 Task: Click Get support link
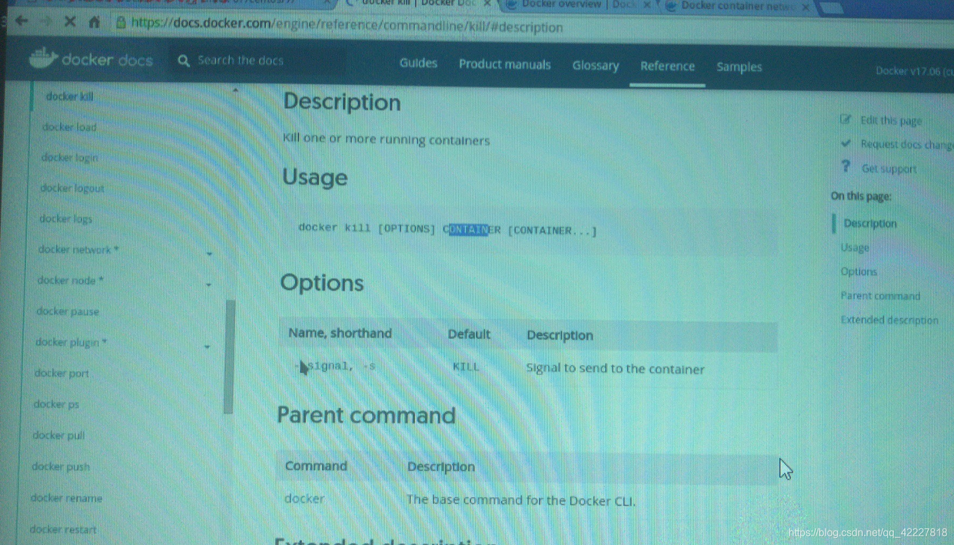click(889, 169)
